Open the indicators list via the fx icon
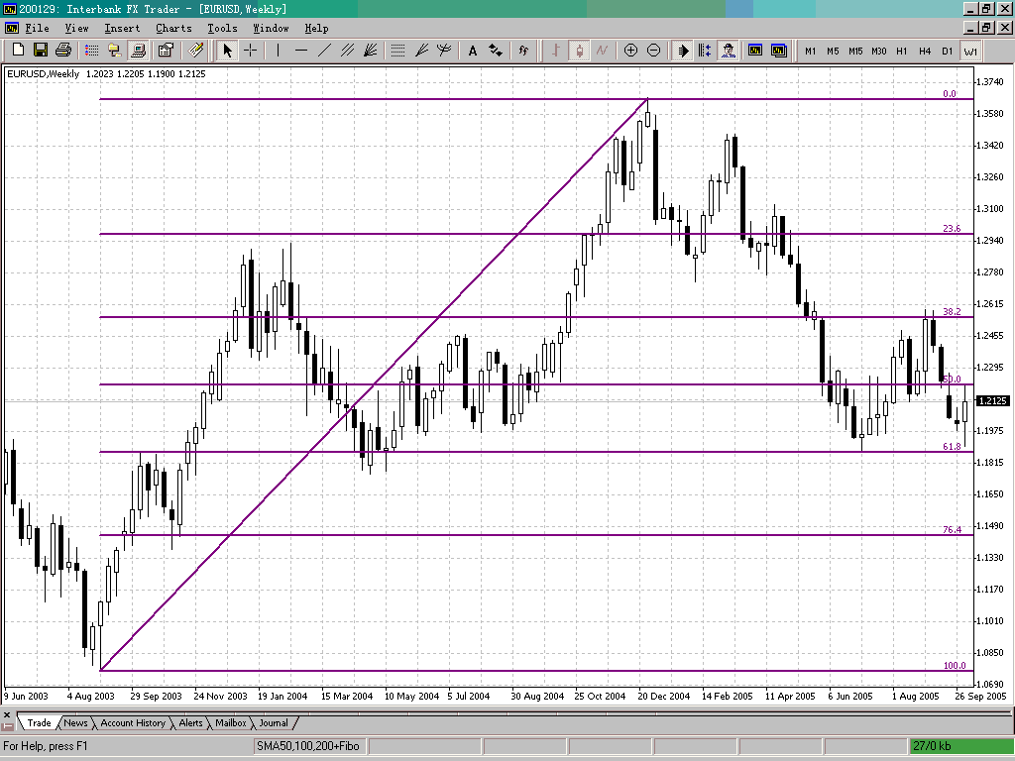The image size is (1015, 761). click(523, 51)
